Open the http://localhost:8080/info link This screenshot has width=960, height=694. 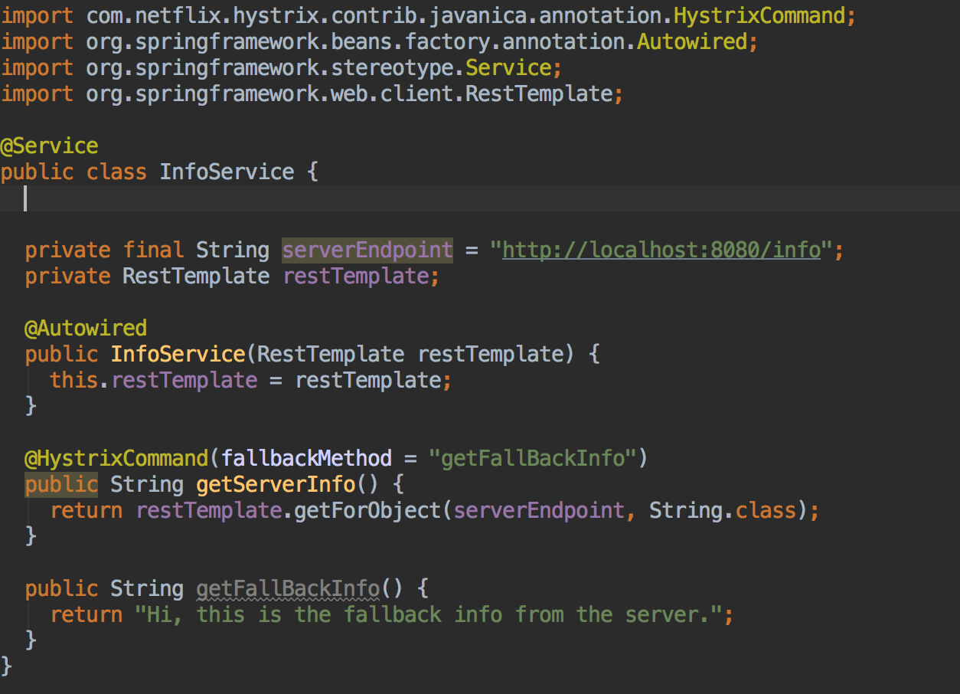(661, 250)
